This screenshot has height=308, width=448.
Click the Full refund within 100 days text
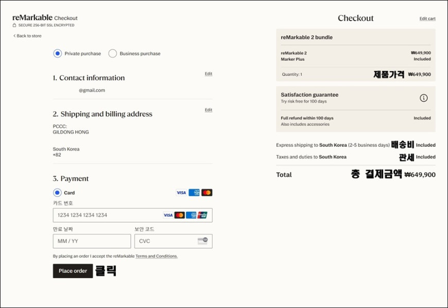307,118
